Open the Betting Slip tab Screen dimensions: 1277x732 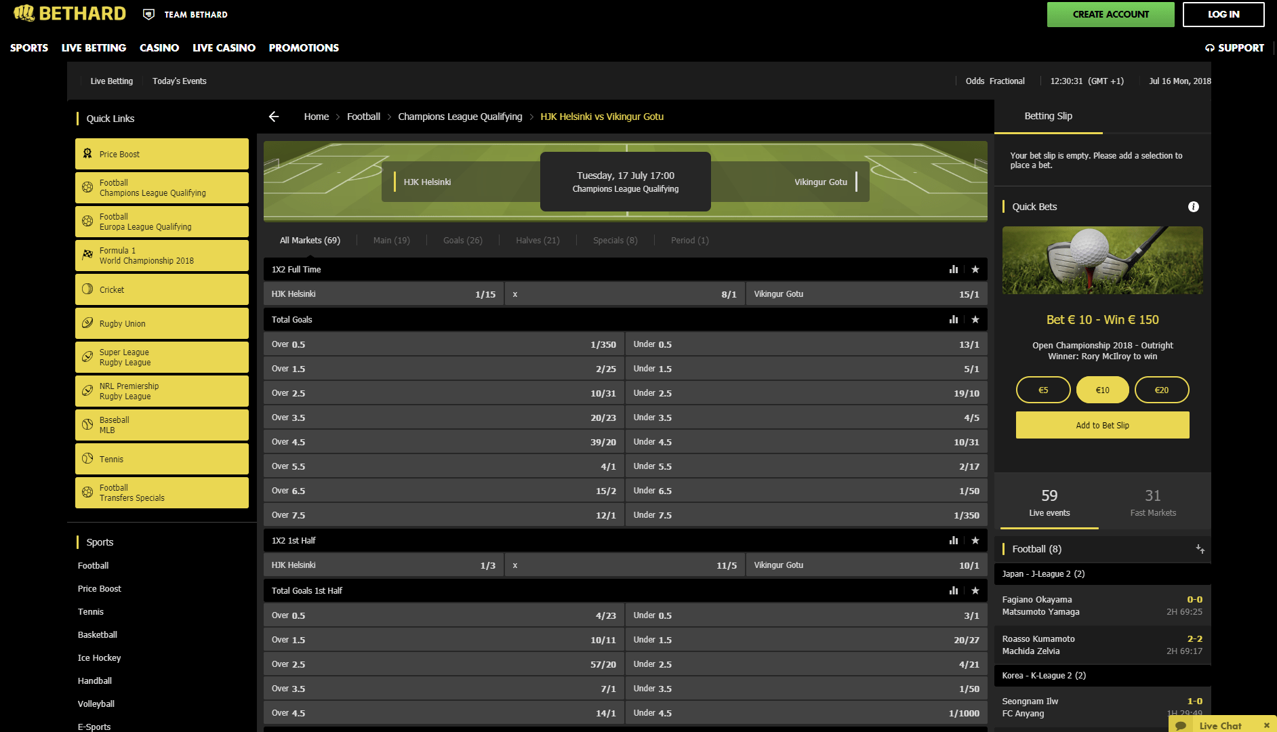click(1048, 117)
